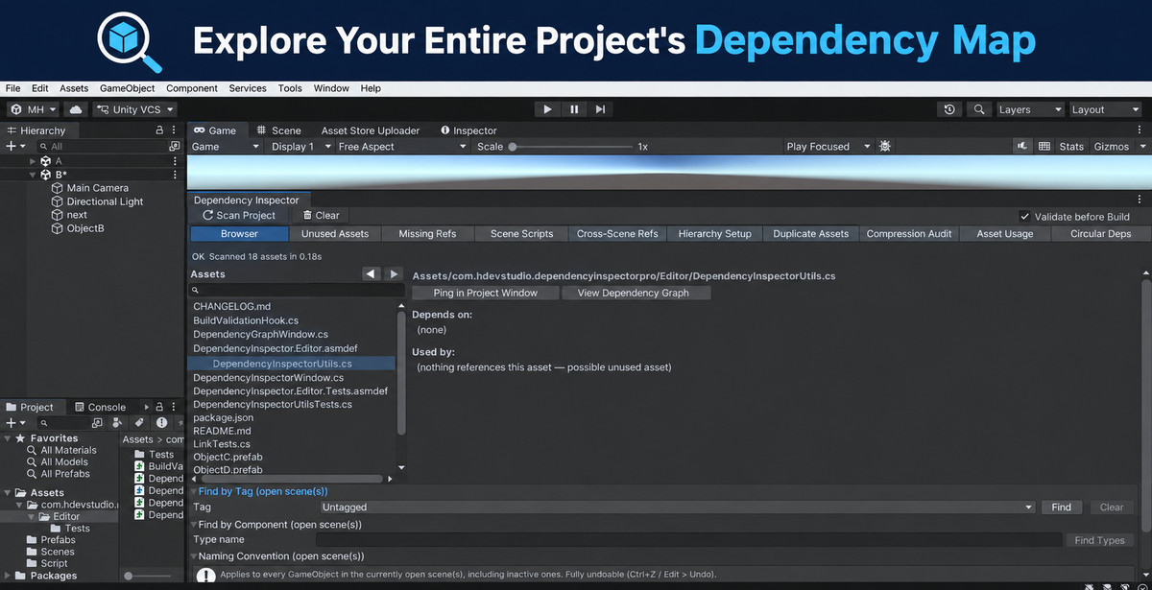Toggle Gizmos in Game view
The height and width of the screenshot is (590, 1152).
tap(1112, 147)
